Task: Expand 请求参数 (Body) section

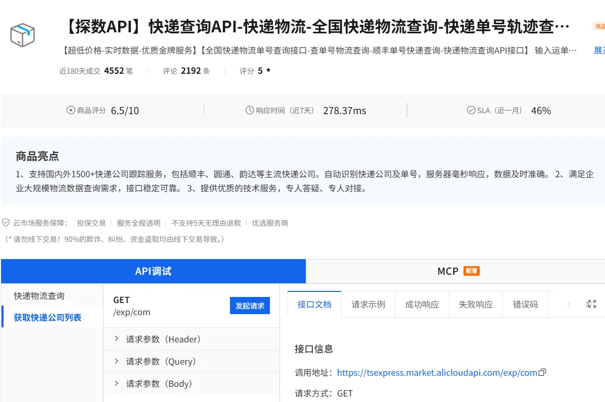Action: point(192,383)
